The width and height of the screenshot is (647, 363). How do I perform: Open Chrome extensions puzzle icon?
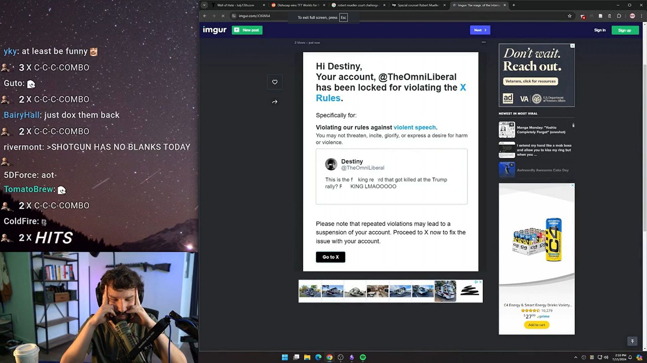coord(619,16)
